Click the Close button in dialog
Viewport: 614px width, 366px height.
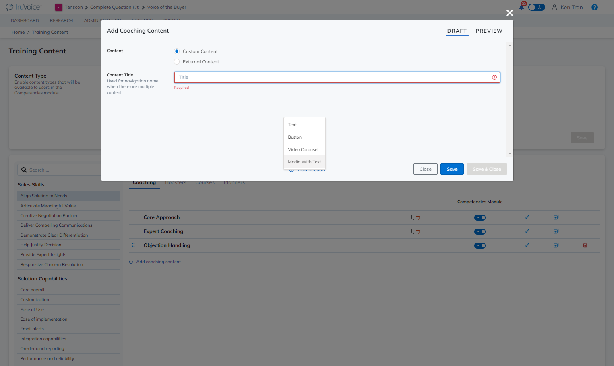[x=426, y=169]
